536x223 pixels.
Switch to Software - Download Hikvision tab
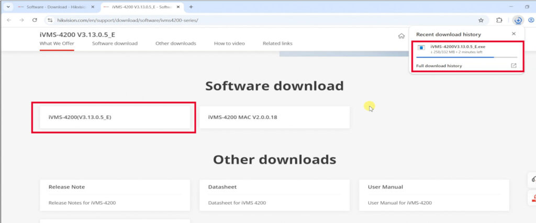coord(52,7)
